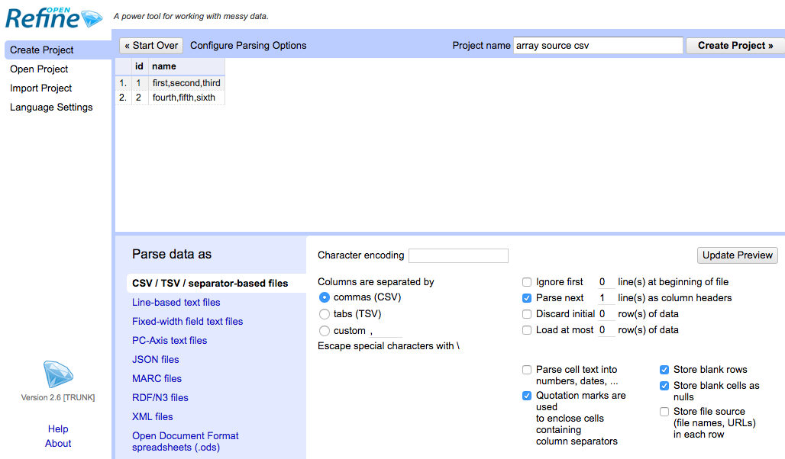
Task: Enable Parse cell text into numbers checkbox
Action: coord(527,370)
